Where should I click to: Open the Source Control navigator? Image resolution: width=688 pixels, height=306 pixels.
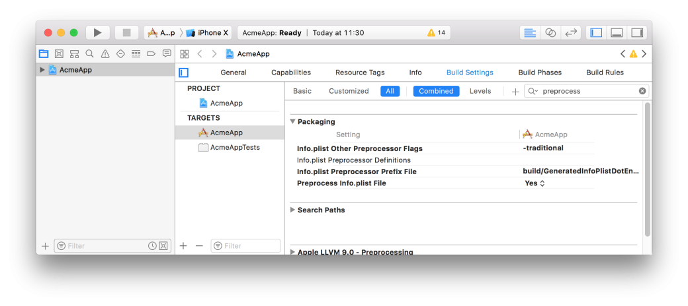click(59, 54)
